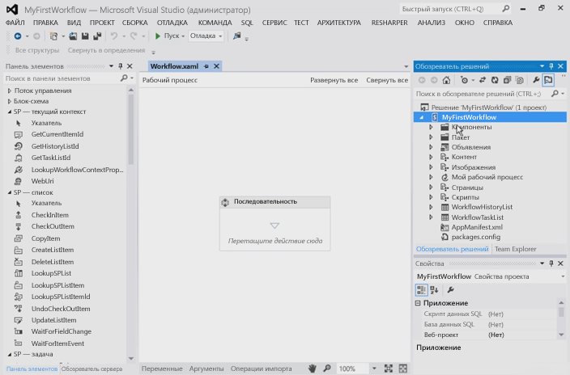Click Развернуть все in designer

[x=334, y=80]
